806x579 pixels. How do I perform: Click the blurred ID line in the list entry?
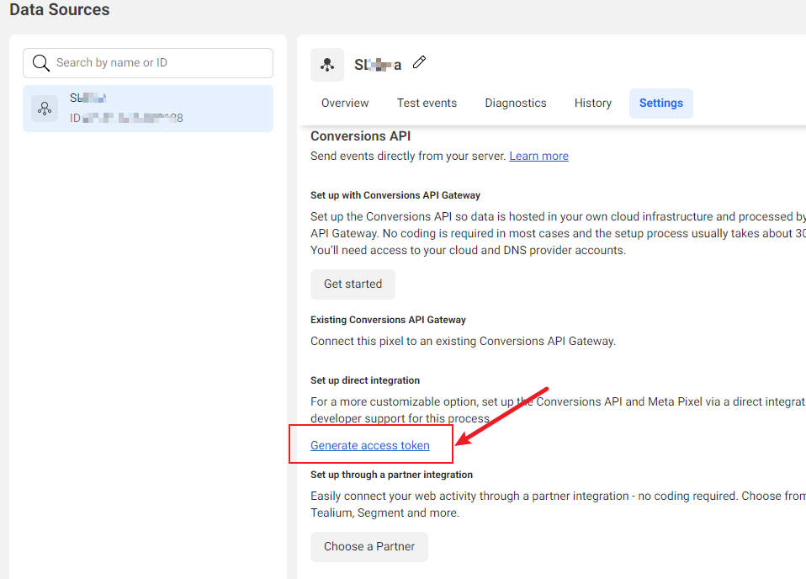(126, 118)
